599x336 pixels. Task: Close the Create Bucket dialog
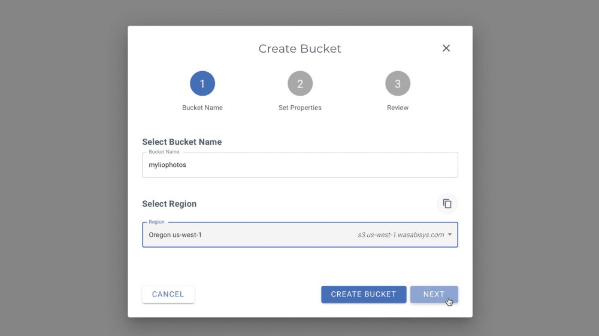446,48
